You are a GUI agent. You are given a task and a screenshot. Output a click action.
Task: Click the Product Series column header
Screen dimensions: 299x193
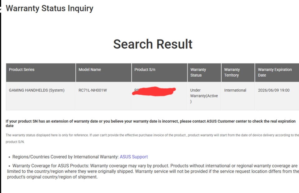click(x=22, y=70)
